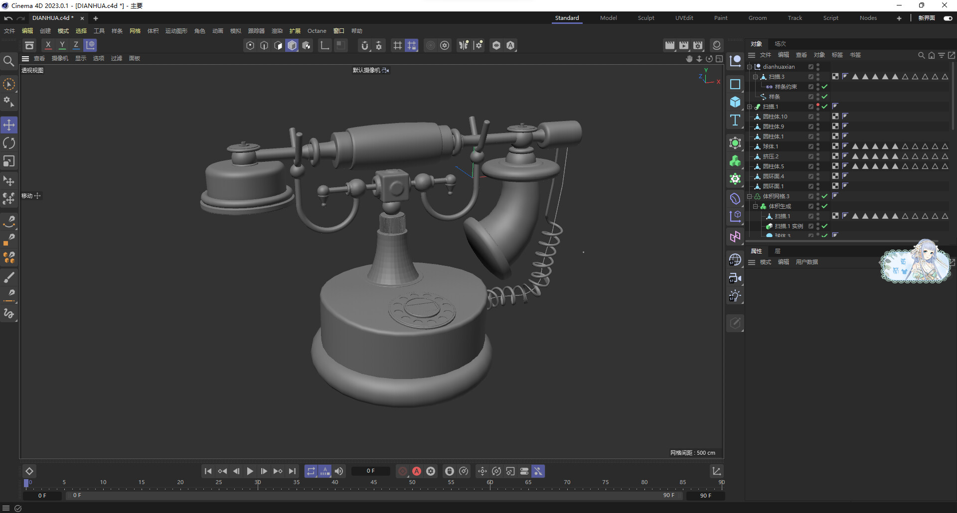This screenshot has width=957, height=513.
Task: Open the 摄像机 viewport menu
Action: point(60,58)
